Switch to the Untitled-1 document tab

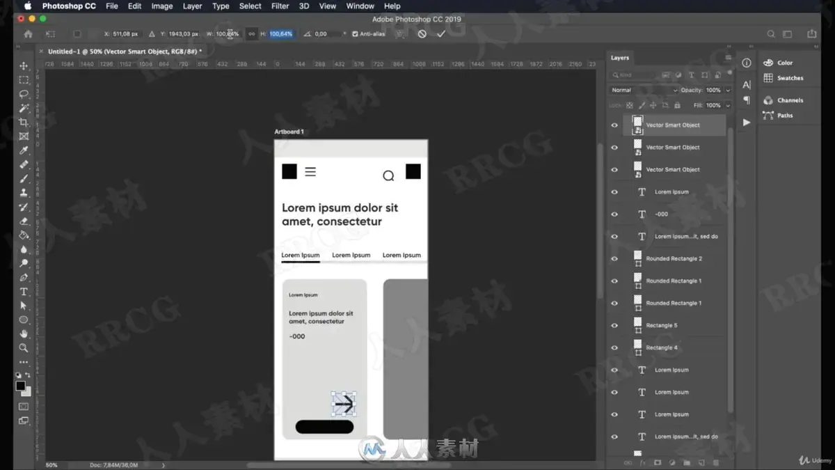click(x=125, y=52)
